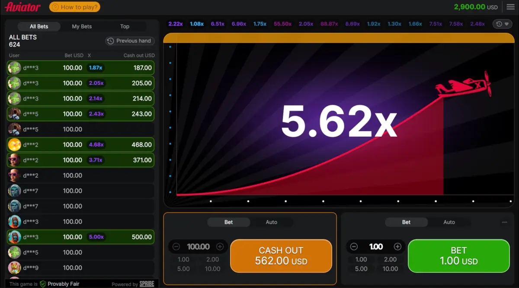Click the Aviator logo
This screenshot has width=519, height=288.
pos(22,7)
